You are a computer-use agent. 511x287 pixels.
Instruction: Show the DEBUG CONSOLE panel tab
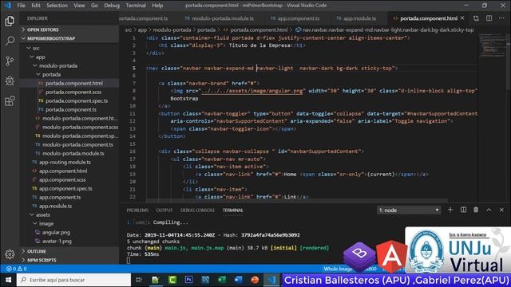(x=197, y=210)
